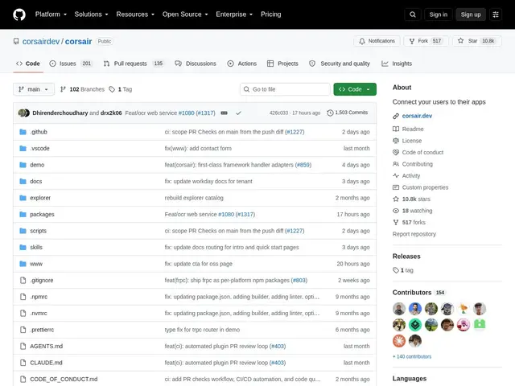The width and height of the screenshot is (515, 386).
Task: Expand the Resources menu
Action: (x=135, y=14)
